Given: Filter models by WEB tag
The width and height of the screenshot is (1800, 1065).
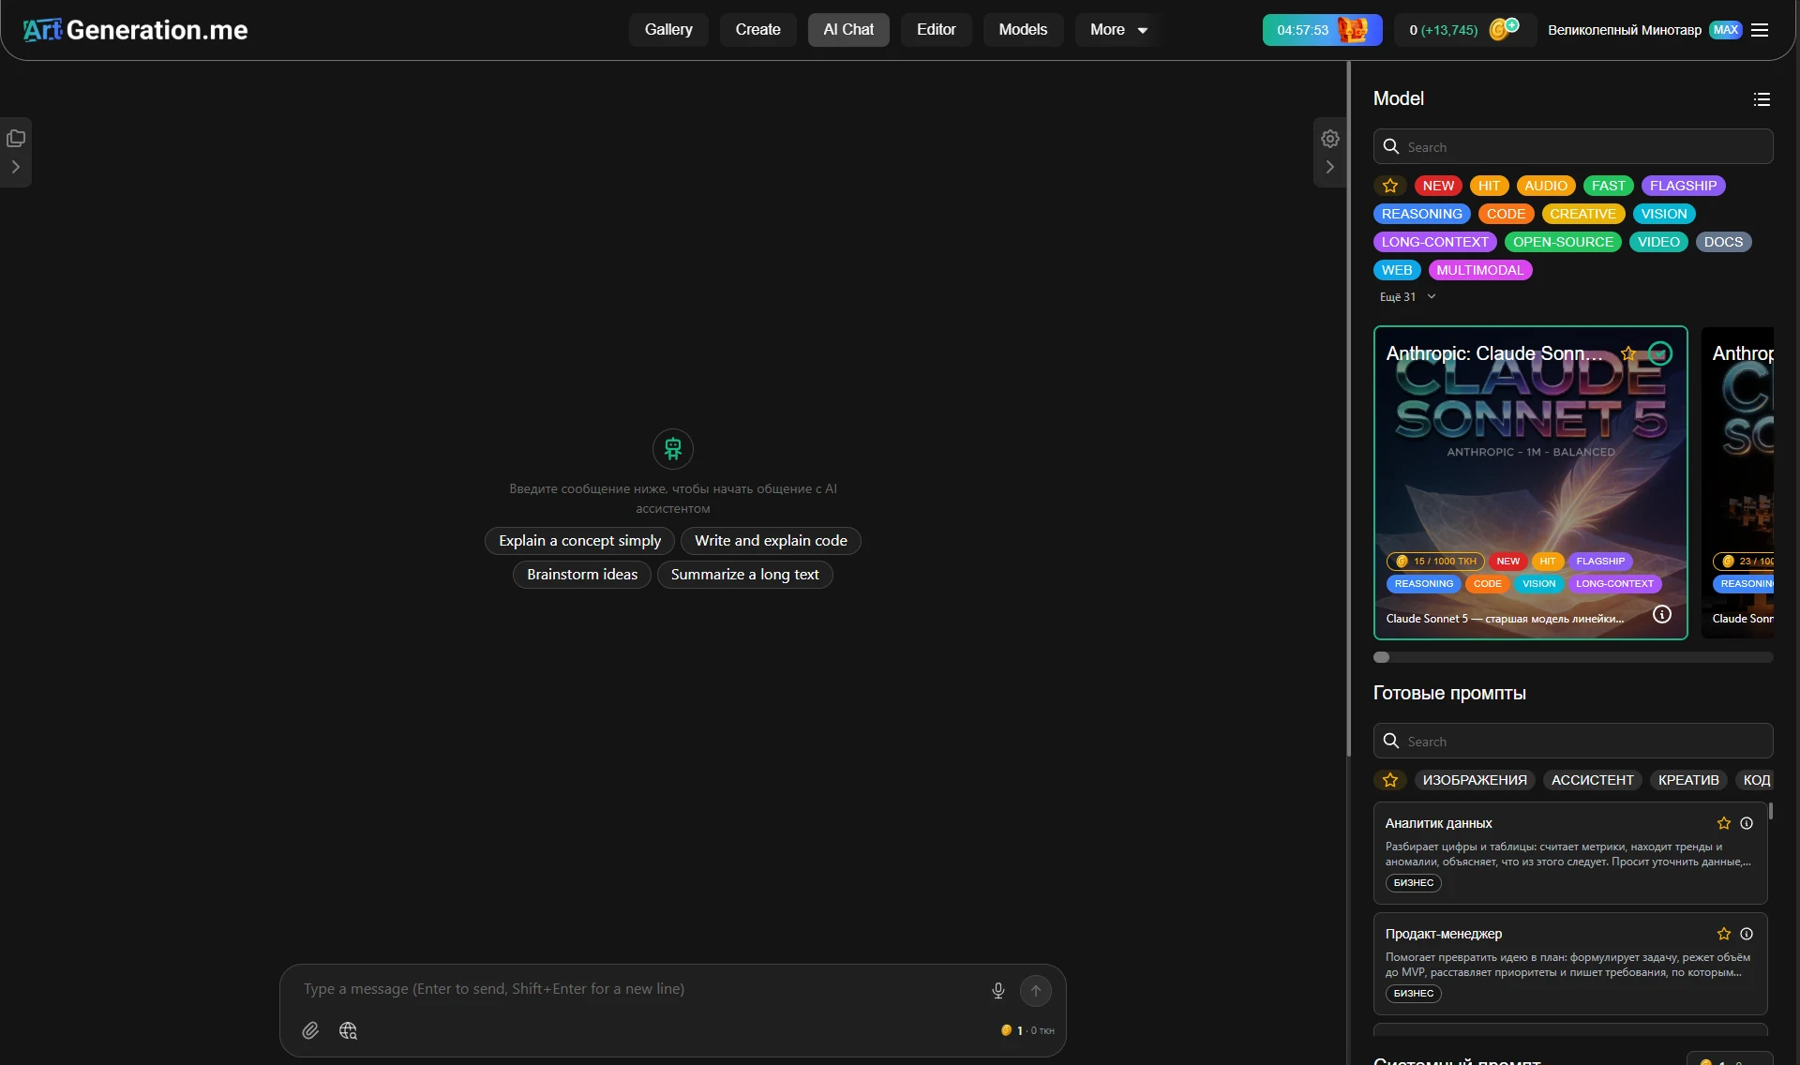Looking at the screenshot, I should pyautogui.click(x=1396, y=270).
